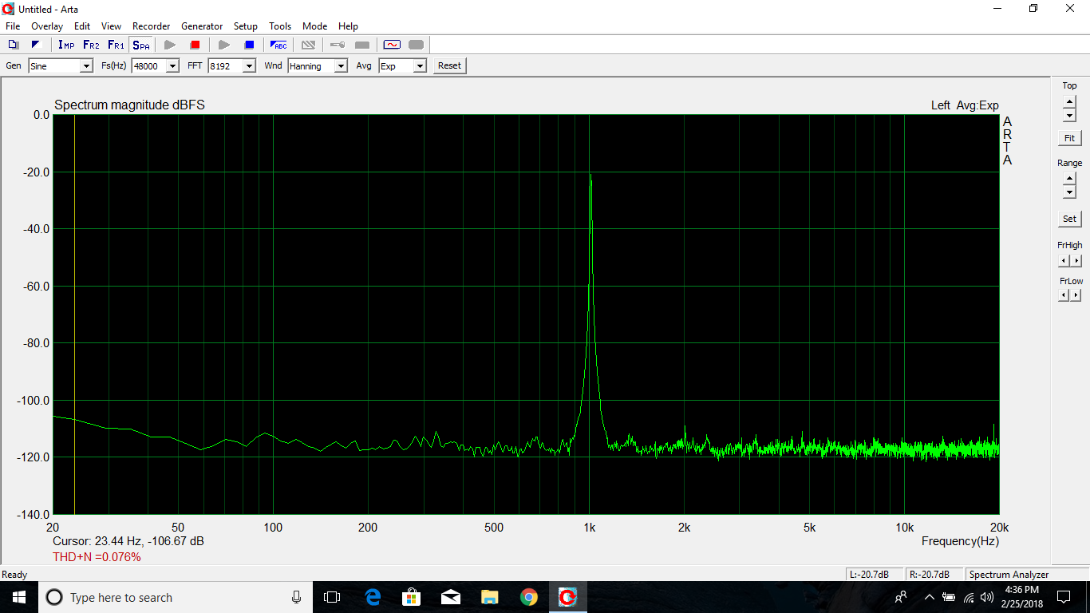Click the Fit button
The image size is (1090, 613).
point(1069,138)
